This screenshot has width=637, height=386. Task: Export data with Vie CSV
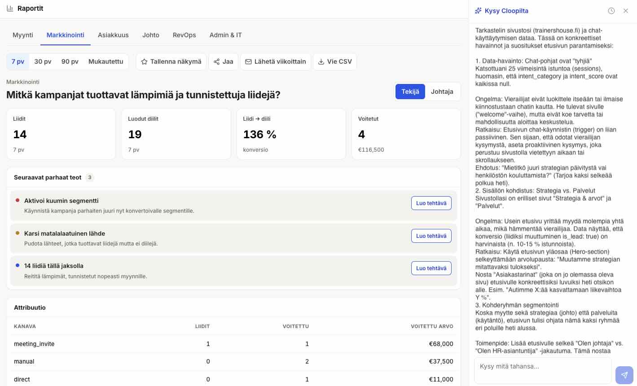(335, 61)
